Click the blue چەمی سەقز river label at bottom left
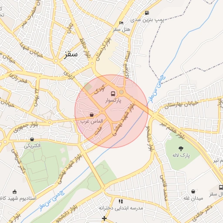 (x=52, y=200)
